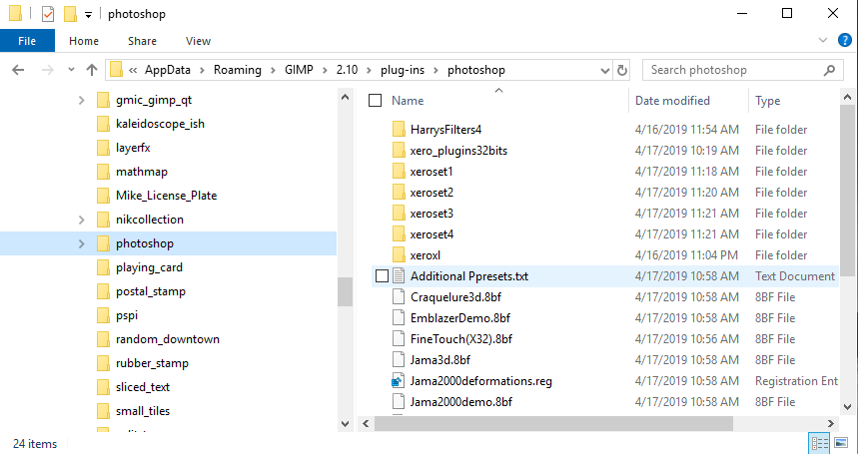Click the file list horizontal scrollbar
The image size is (858, 454).
(553, 423)
